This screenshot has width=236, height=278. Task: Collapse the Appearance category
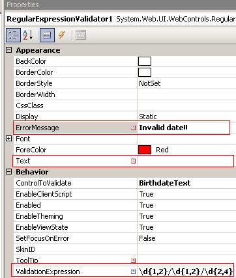[8, 50]
